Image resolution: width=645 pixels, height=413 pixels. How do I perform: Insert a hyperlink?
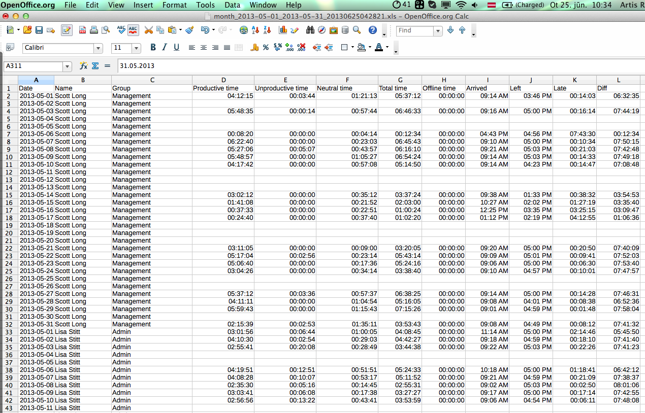click(244, 30)
